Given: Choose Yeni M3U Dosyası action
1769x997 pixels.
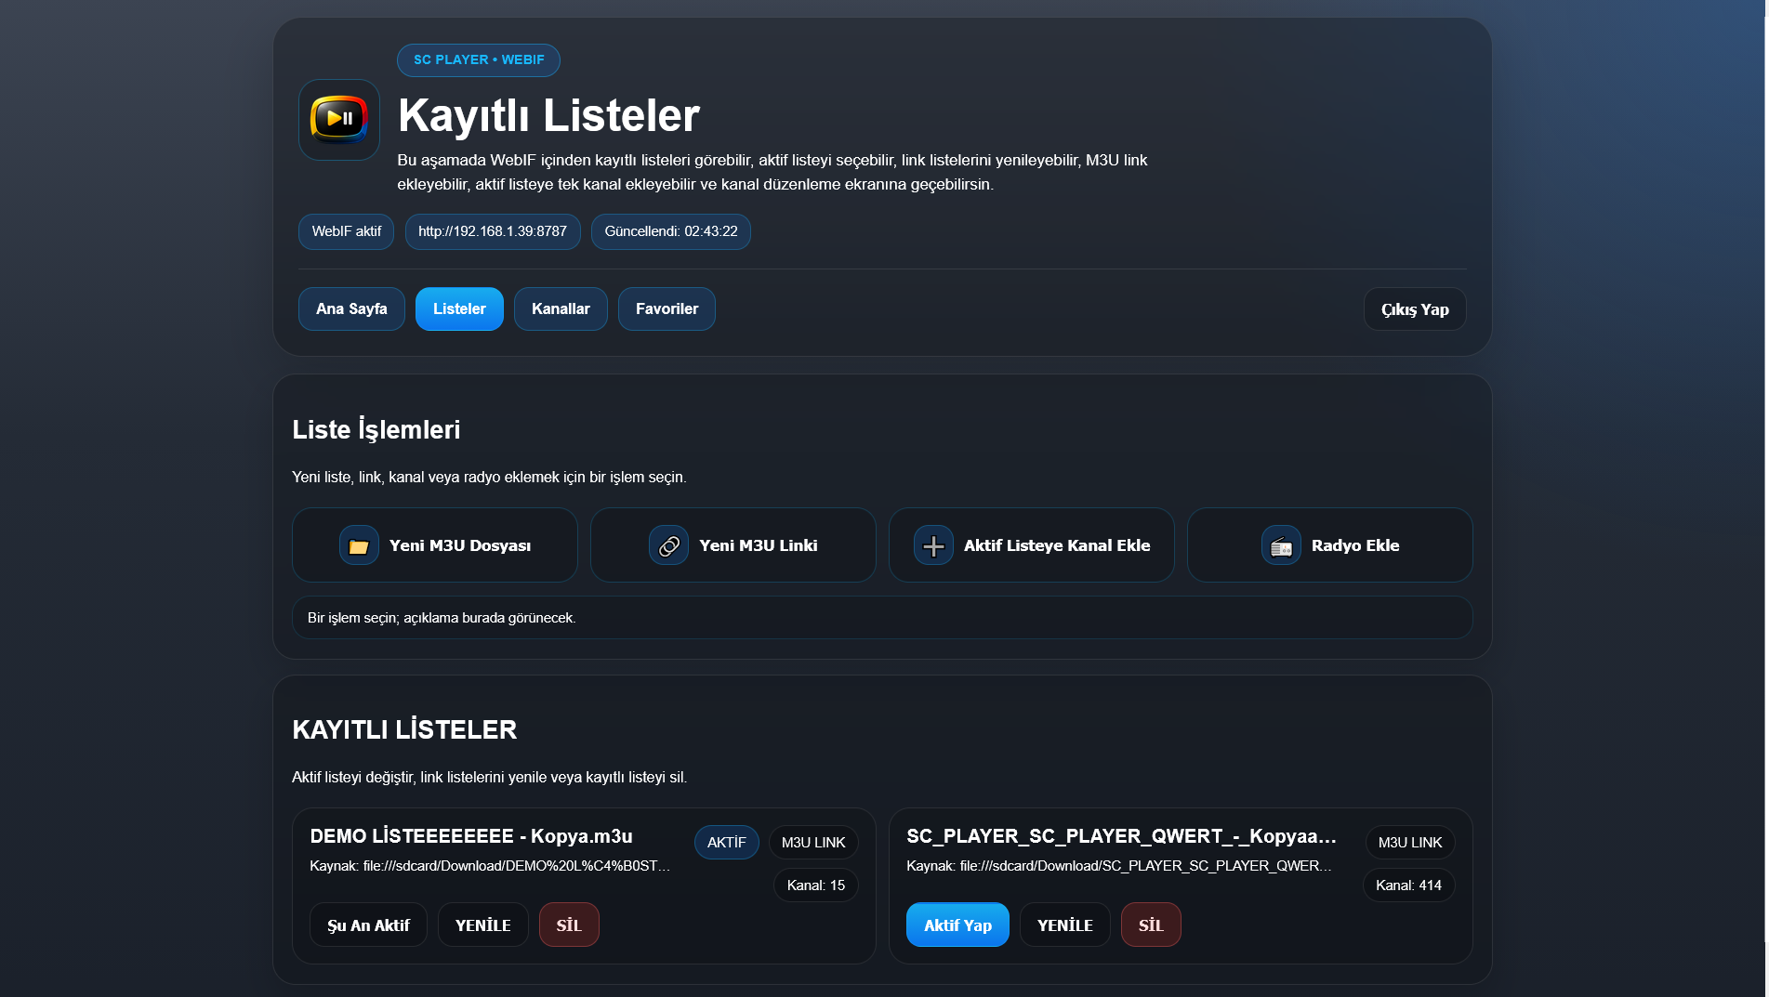Looking at the screenshot, I should [435, 545].
